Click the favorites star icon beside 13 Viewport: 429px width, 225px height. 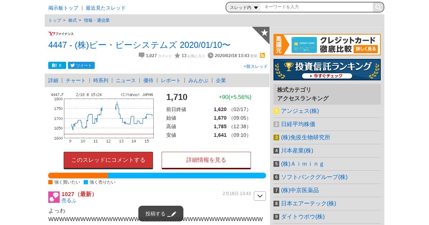coord(177,55)
